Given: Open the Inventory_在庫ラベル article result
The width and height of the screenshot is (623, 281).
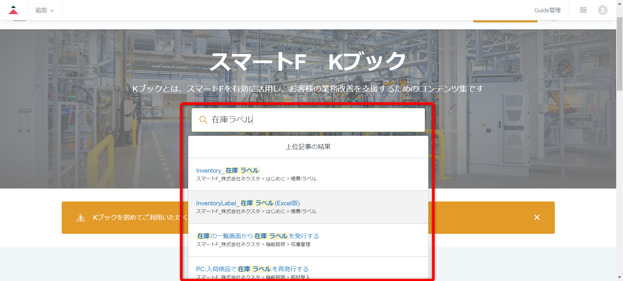Looking at the screenshot, I should point(227,170).
